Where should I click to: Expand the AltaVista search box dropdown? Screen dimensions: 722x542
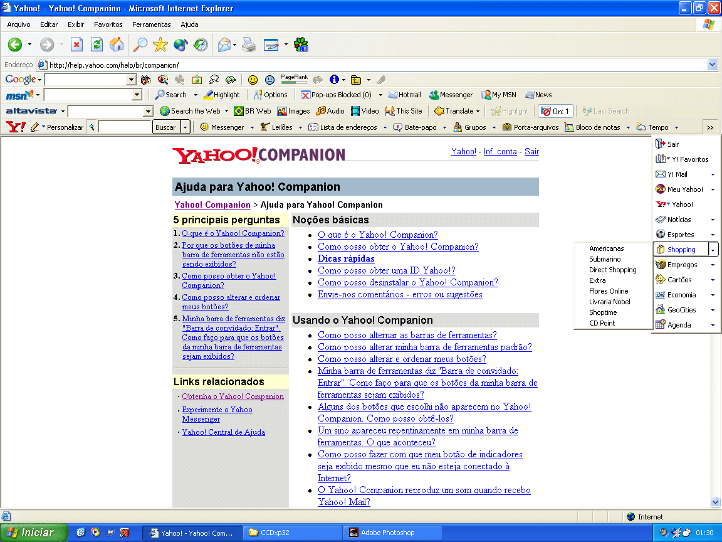point(148,111)
